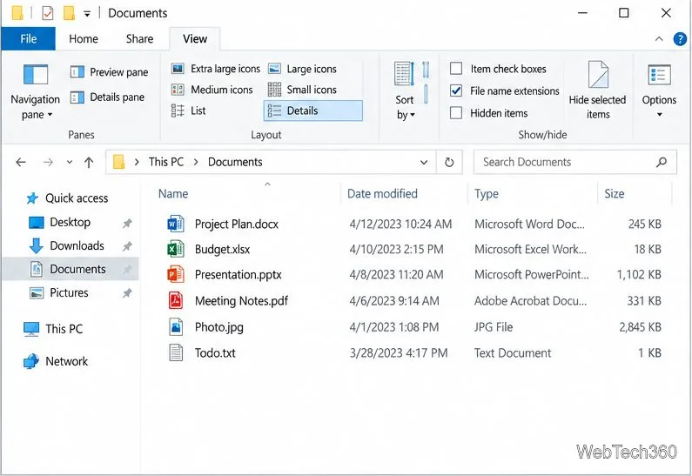Screen dimensions: 692x476
Task: Click Documents in the address bar
Action: (x=235, y=162)
